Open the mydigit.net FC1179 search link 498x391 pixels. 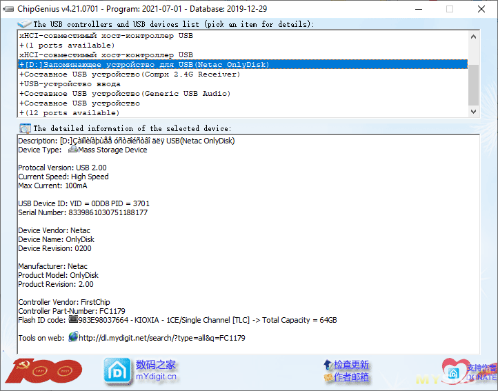pyautogui.click(x=162, y=338)
